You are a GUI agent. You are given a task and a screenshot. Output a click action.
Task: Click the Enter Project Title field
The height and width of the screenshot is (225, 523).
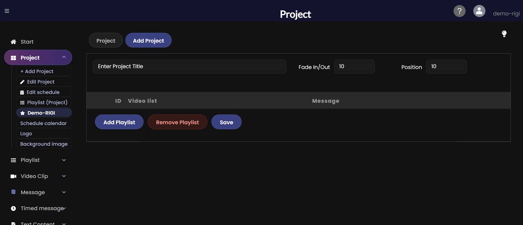click(x=190, y=66)
